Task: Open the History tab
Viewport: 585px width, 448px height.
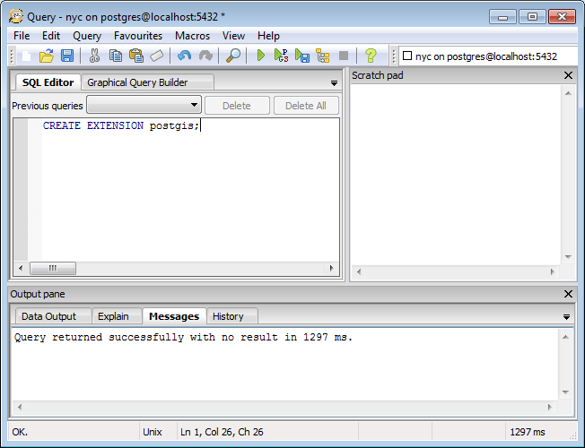Action: (228, 316)
